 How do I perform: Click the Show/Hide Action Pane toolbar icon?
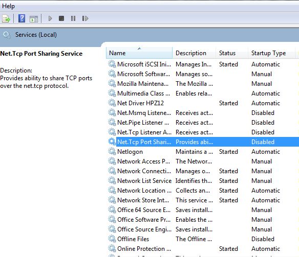[x=34, y=19]
